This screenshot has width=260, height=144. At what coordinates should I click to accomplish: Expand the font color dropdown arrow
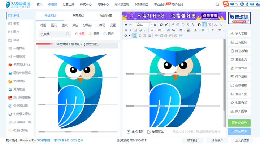(x=156, y=30)
